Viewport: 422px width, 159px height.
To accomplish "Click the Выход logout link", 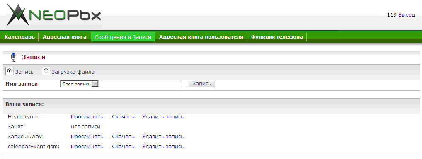I will (407, 15).
